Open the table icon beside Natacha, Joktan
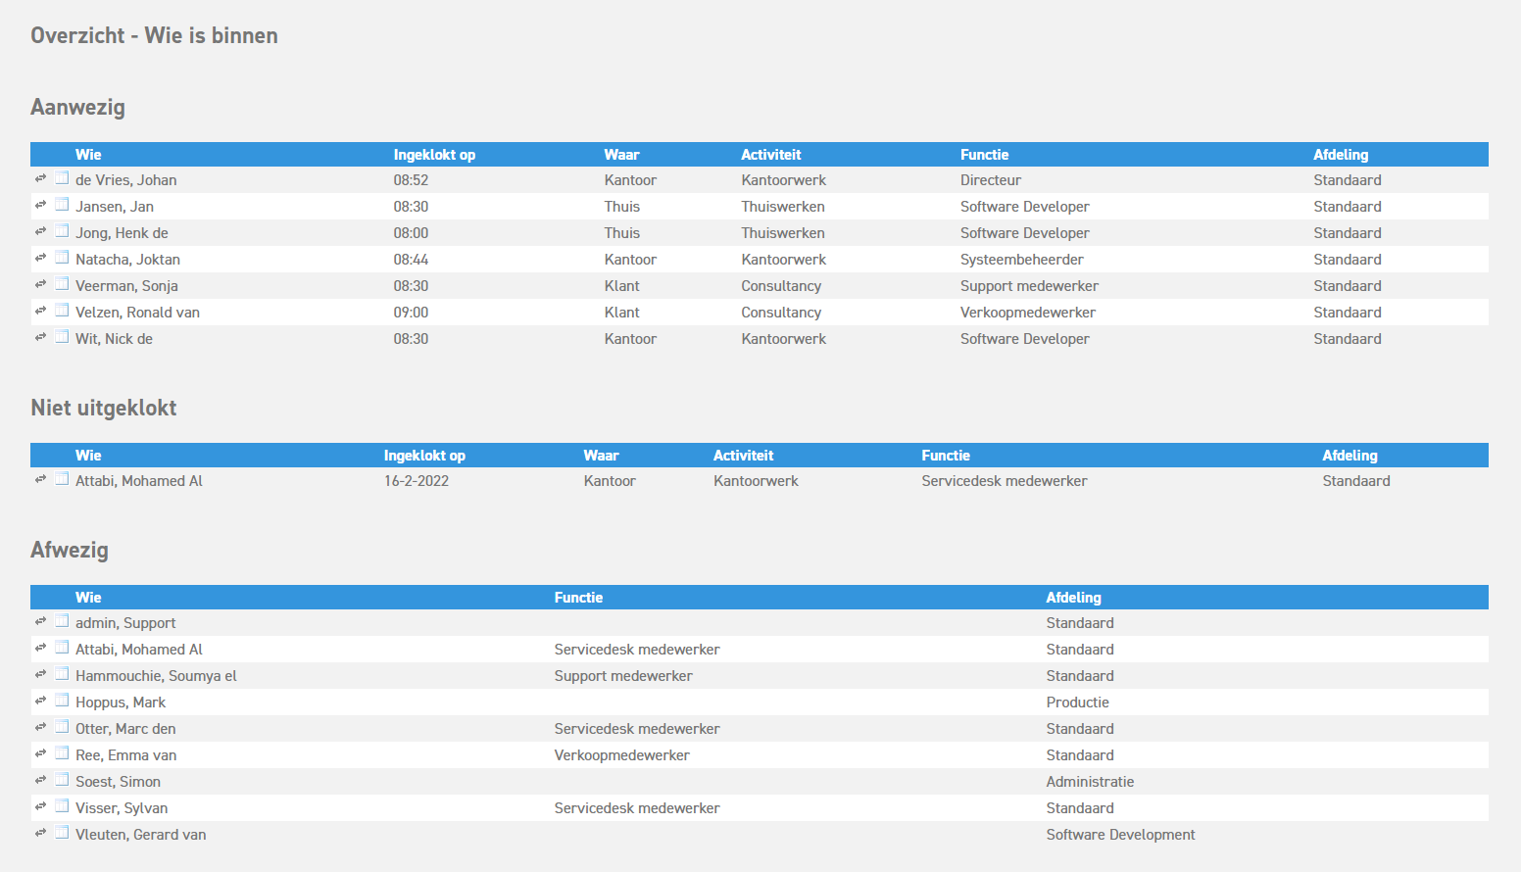This screenshot has height=872, width=1521. tap(62, 258)
